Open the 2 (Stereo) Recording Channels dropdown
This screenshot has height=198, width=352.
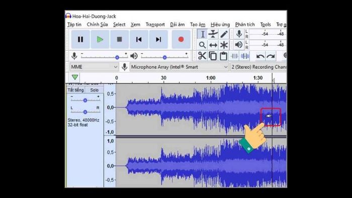(x=258, y=67)
